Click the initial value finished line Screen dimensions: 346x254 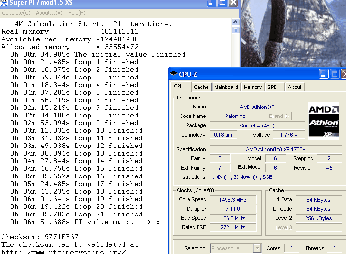(x=98, y=54)
